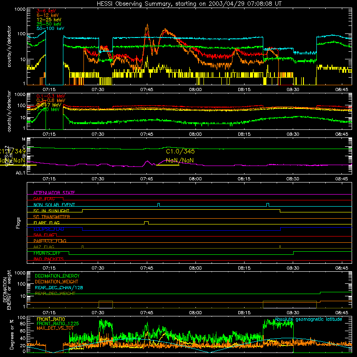Click the REAR_DEC_WEIGHT legend label

coord(55,294)
